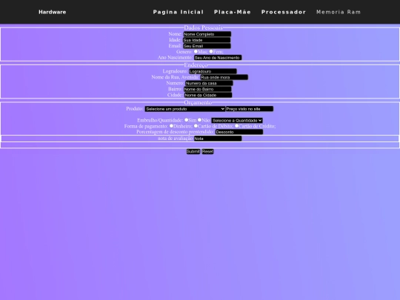
Task: Click the Seu Ano de Nascimento field
Action: click(x=218, y=58)
